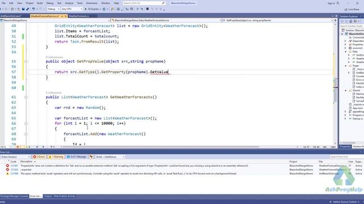Click the split editor icon above the scrollbar
364x204 pixels.
(335, 20)
